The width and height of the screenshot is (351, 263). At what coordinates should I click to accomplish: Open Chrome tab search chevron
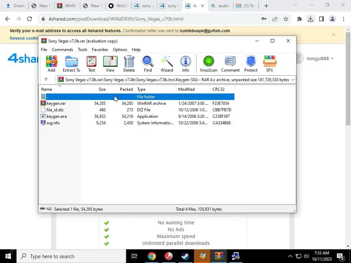(x=296, y=5)
